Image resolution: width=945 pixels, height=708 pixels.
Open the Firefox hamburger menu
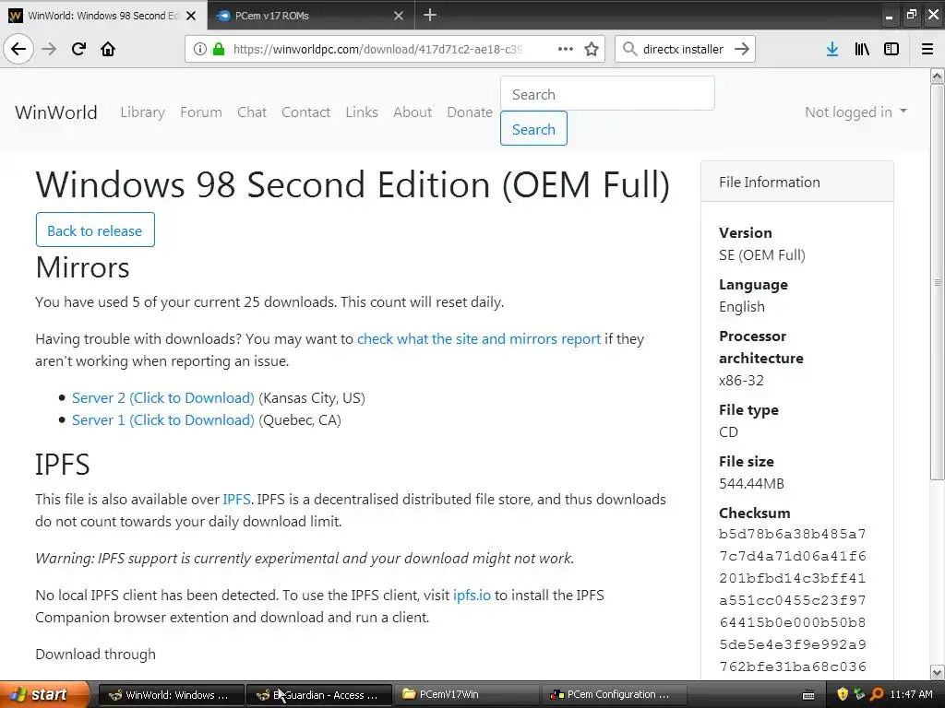pos(927,49)
